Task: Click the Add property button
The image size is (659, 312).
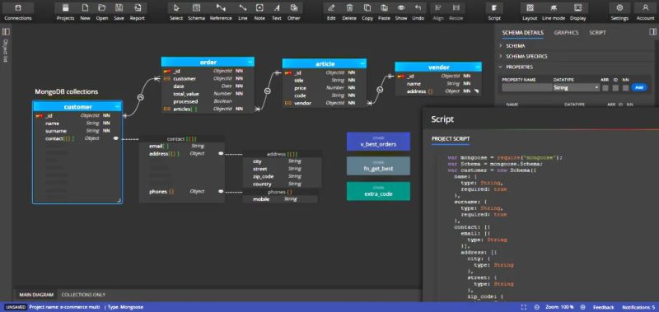Action: click(x=639, y=87)
